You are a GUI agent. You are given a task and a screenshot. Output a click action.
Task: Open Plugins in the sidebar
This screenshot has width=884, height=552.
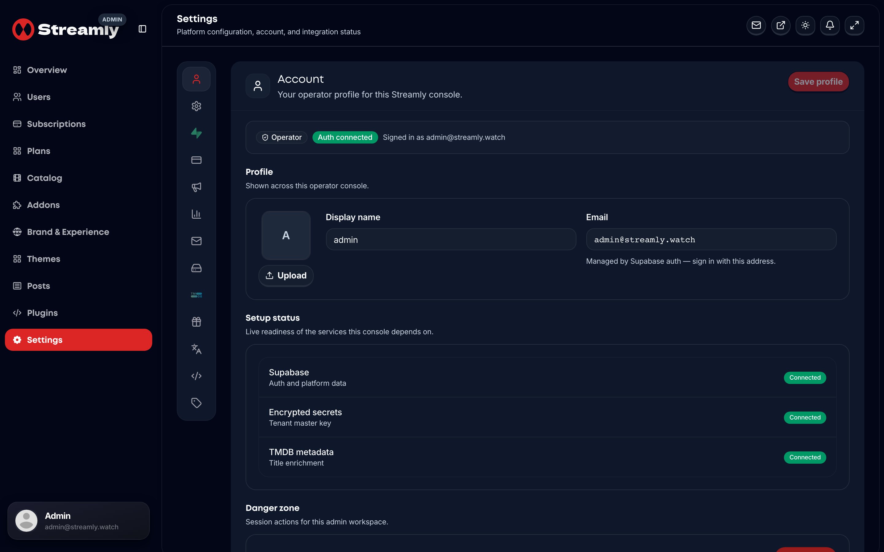pos(79,313)
